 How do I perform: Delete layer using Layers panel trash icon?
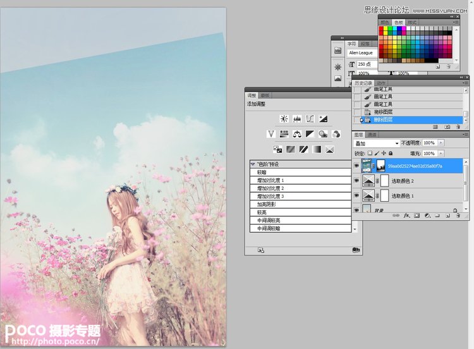point(458,216)
